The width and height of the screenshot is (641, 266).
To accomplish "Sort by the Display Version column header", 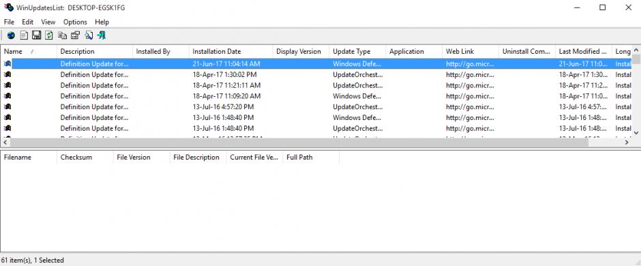I will 301,51.
